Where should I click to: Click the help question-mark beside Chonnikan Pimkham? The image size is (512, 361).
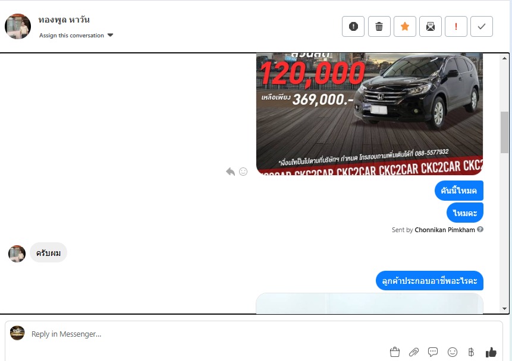click(480, 229)
